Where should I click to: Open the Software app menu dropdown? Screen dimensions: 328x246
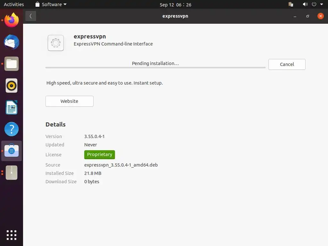tap(51, 4)
